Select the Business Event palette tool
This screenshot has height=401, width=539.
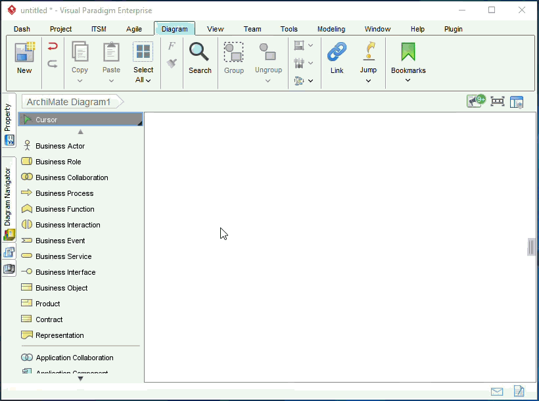(x=80, y=241)
